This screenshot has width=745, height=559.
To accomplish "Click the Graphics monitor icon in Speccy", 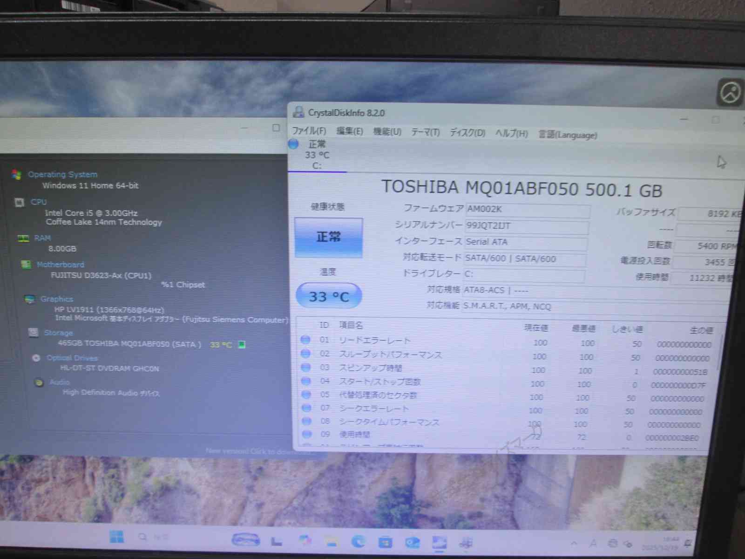I will (30, 299).
